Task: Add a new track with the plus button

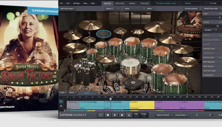Action: click(x=99, y=93)
